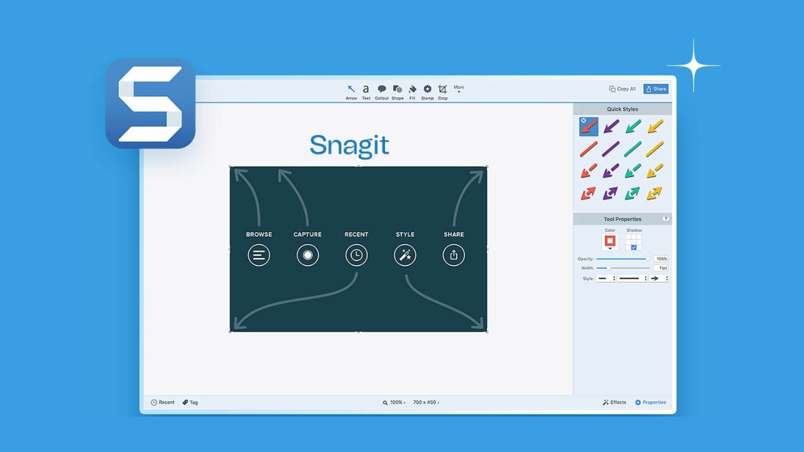Screen dimensions: 804x452
Task: Click the Opacity 100% value field
Action: click(x=661, y=259)
